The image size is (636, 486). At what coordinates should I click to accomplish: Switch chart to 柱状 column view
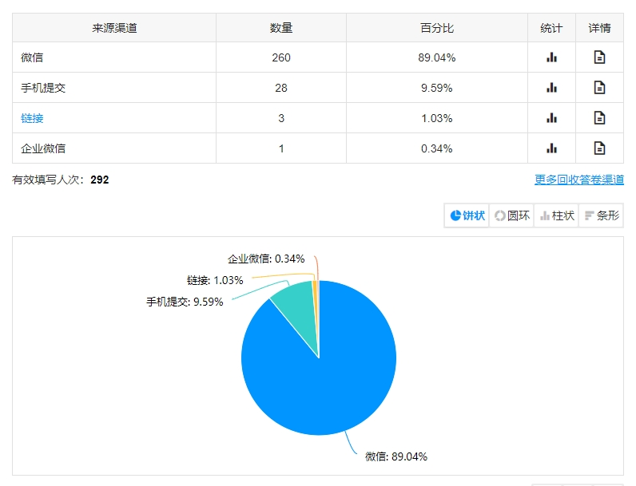[x=557, y=215]
